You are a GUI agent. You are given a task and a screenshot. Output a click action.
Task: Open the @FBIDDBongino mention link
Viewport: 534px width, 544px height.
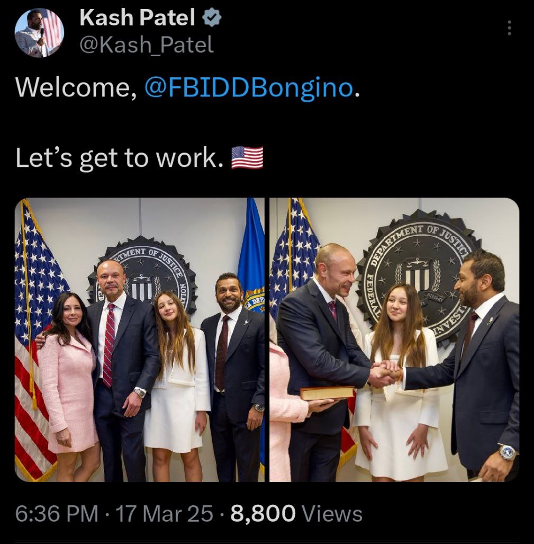249,87
